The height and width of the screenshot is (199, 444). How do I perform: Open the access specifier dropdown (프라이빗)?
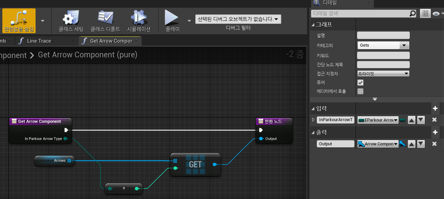click(383, 73)
